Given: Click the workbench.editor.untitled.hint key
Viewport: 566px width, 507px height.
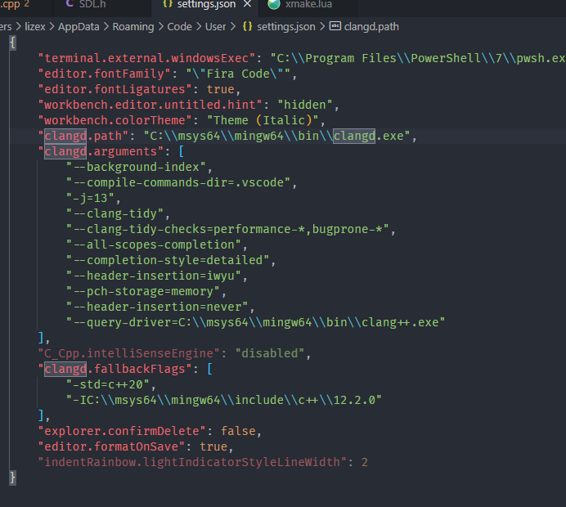Looking at the screenshot, I should coord(150,105).
